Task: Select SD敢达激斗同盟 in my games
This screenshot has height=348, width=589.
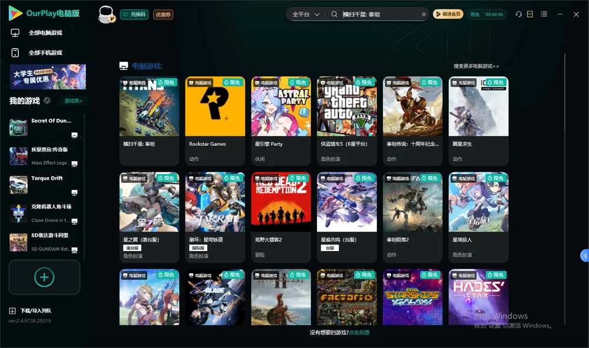Action: click(x=44, y=242)
